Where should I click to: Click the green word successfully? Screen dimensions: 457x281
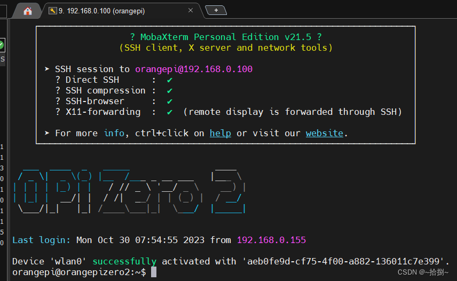pos(124,261)
